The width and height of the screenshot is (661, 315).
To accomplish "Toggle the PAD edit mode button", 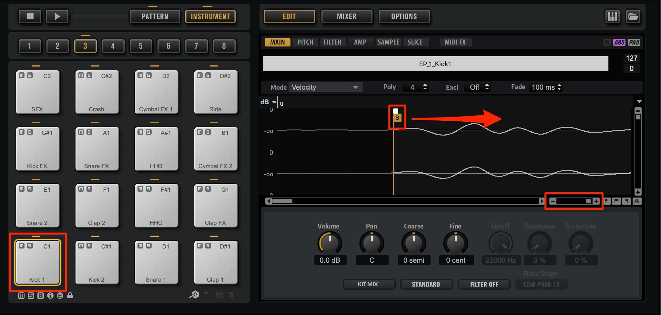I will coord(634,42).
